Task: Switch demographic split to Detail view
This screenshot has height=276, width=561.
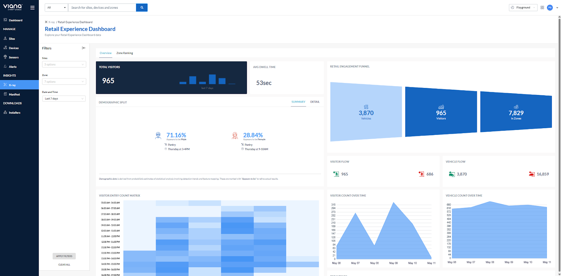Action: coord(315,102)
